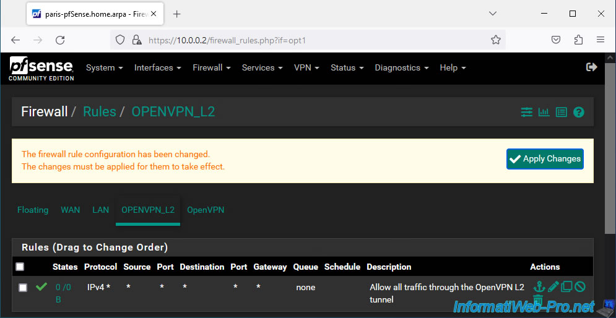Click the Apply Changes button

[x=545, y=159]
